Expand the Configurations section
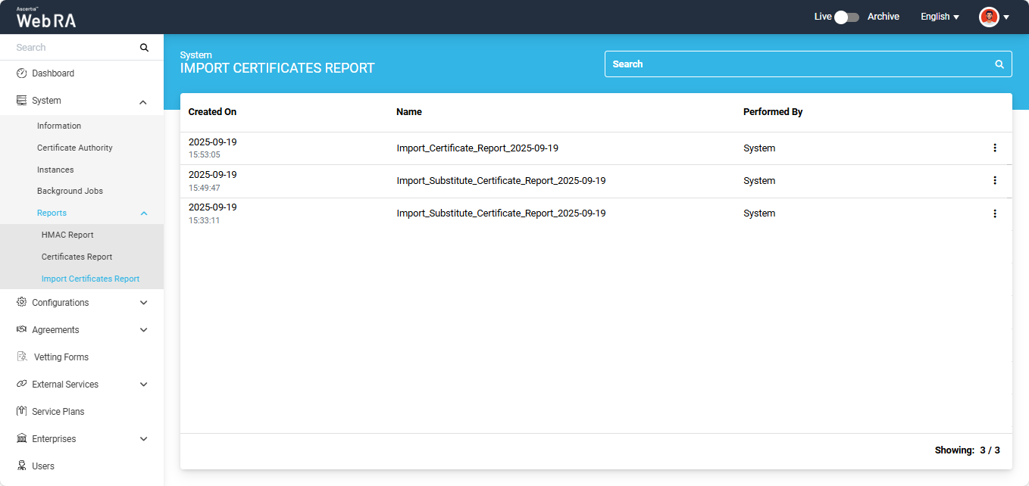Image resolution: width=1029 pixels, height=486 pixels. 143,303
